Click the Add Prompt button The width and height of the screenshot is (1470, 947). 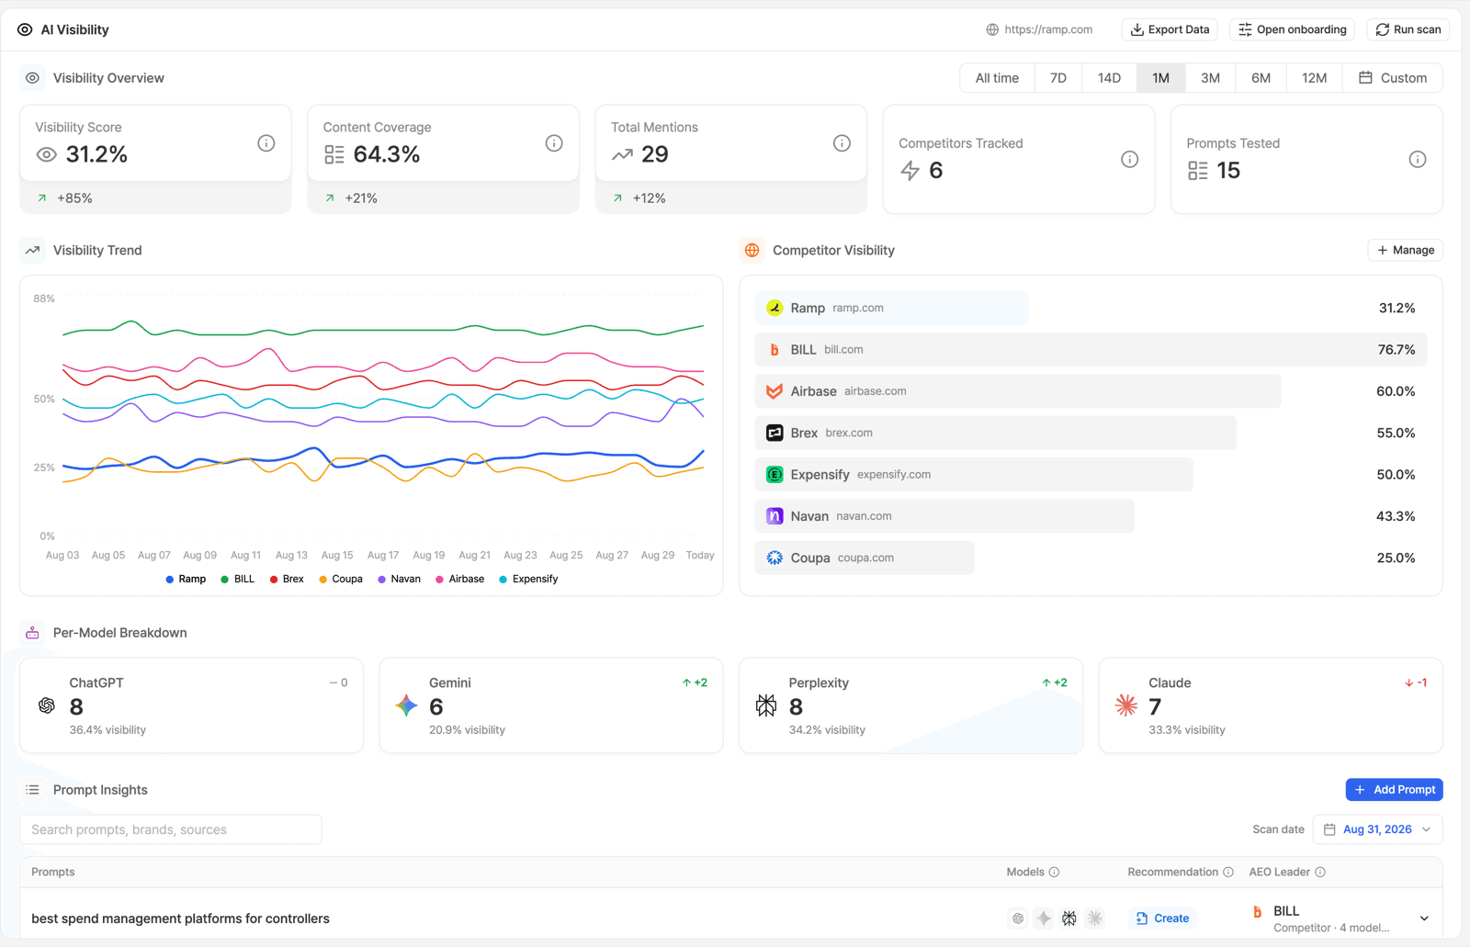pyautogui.click(x=1395, y=790)
